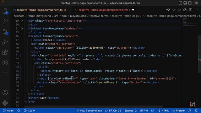Click 'Phones' legend text on line 47

tap(47, 40)
